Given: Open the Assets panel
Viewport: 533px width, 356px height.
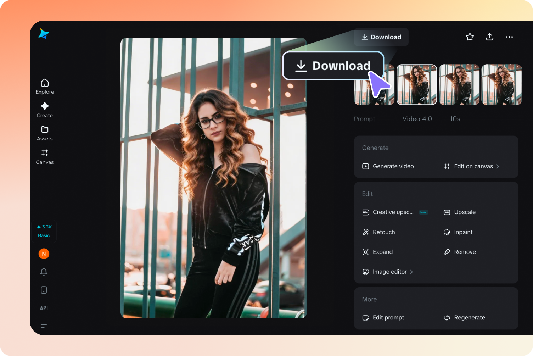Looking at the screenshot, I should [45, 133].
